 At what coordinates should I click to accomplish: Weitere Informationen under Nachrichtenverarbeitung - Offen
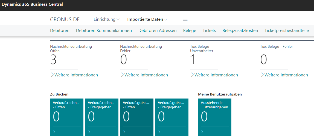(74, 75)
